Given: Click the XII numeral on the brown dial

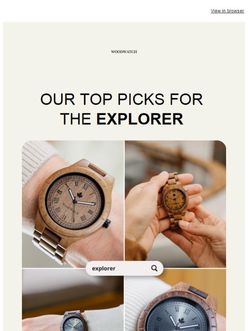Looking at the screenshot, I should point(85,187).
